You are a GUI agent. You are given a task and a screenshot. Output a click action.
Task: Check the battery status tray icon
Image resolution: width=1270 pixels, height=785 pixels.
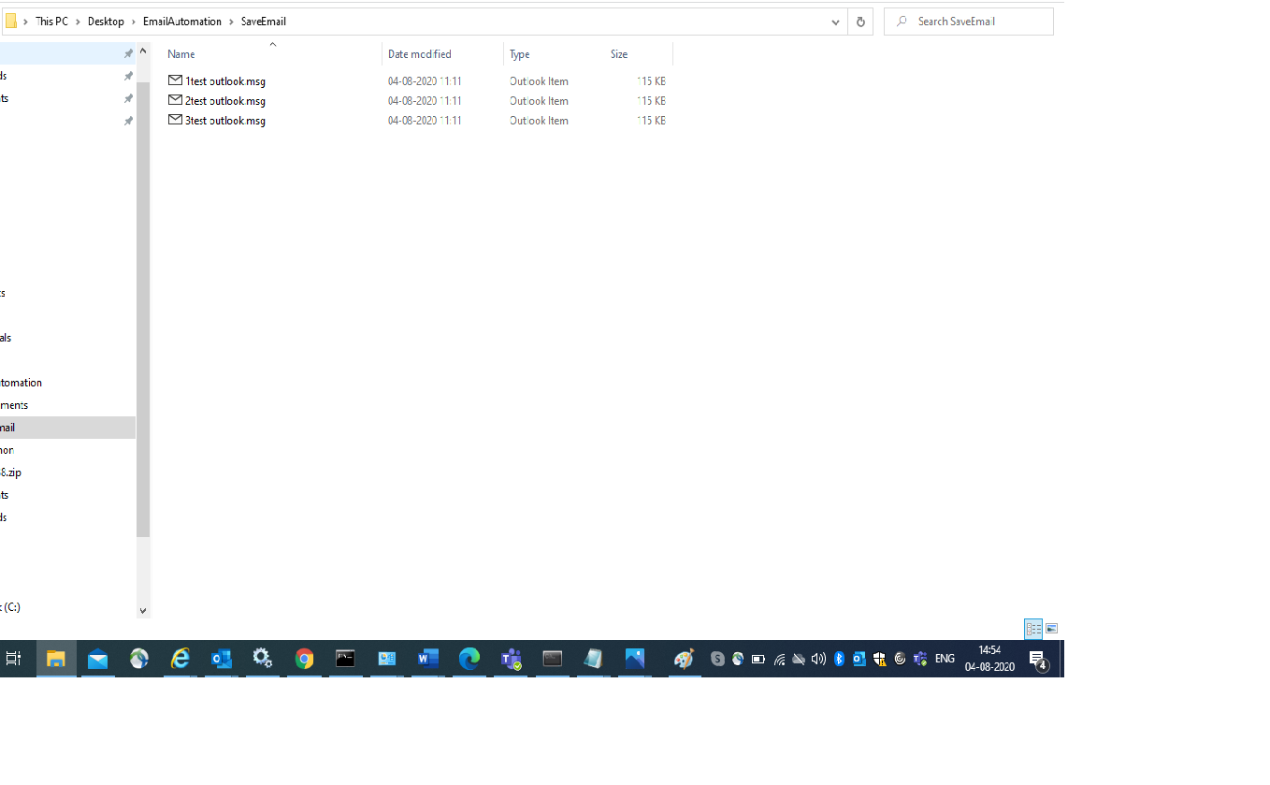click(x=758, y=659)
